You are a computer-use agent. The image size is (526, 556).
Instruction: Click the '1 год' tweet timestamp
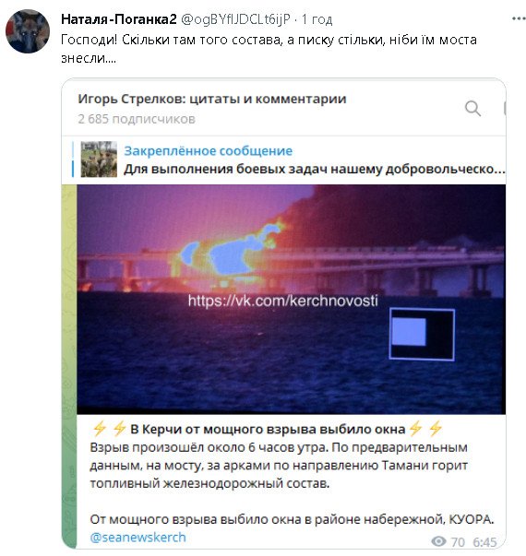(x=317, y=19)
